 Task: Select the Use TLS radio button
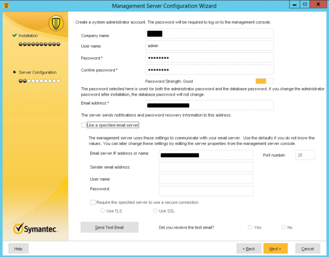103,211
